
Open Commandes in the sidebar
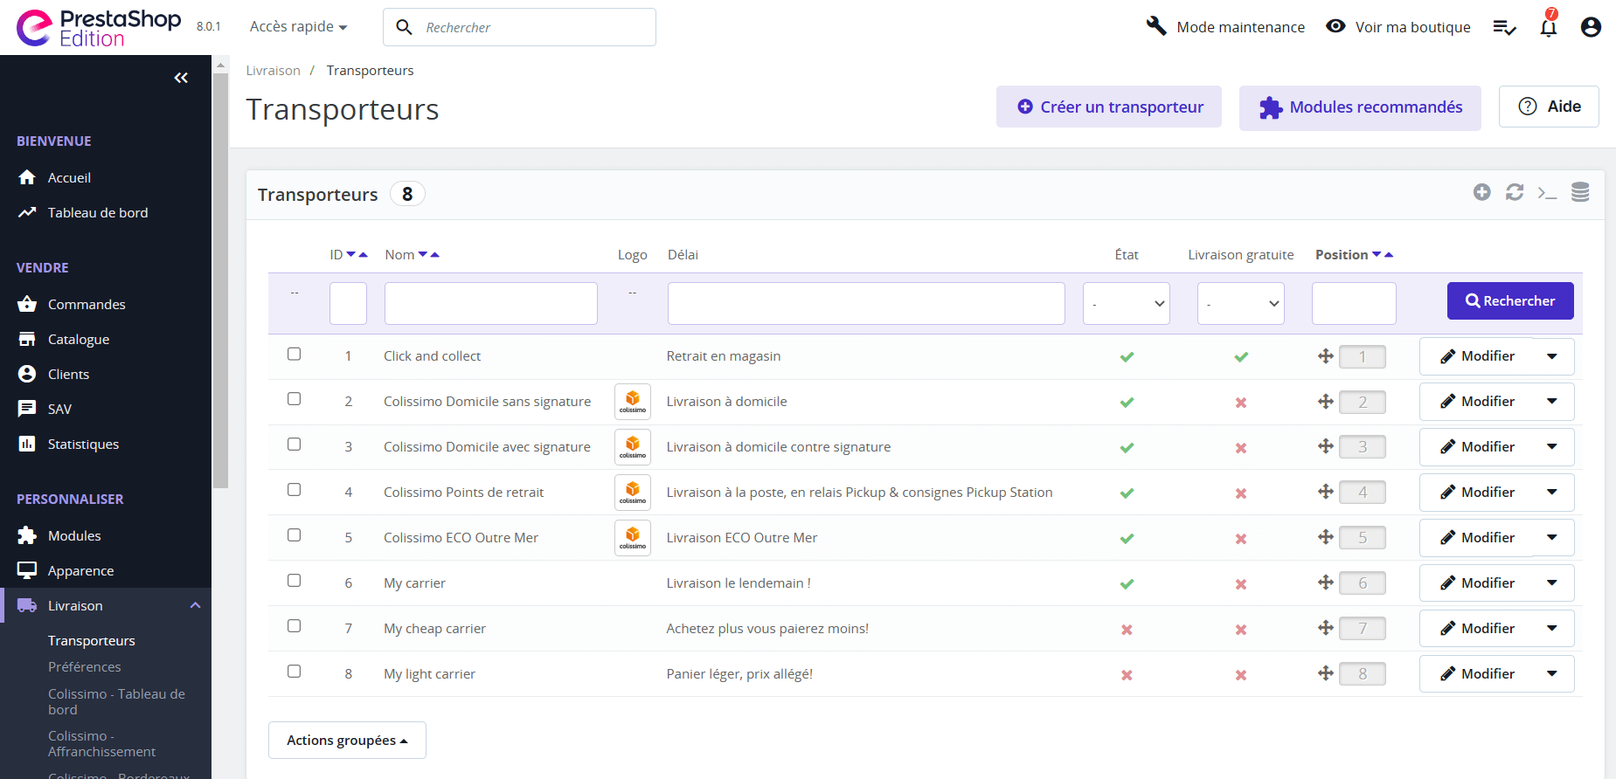point(87,304)
